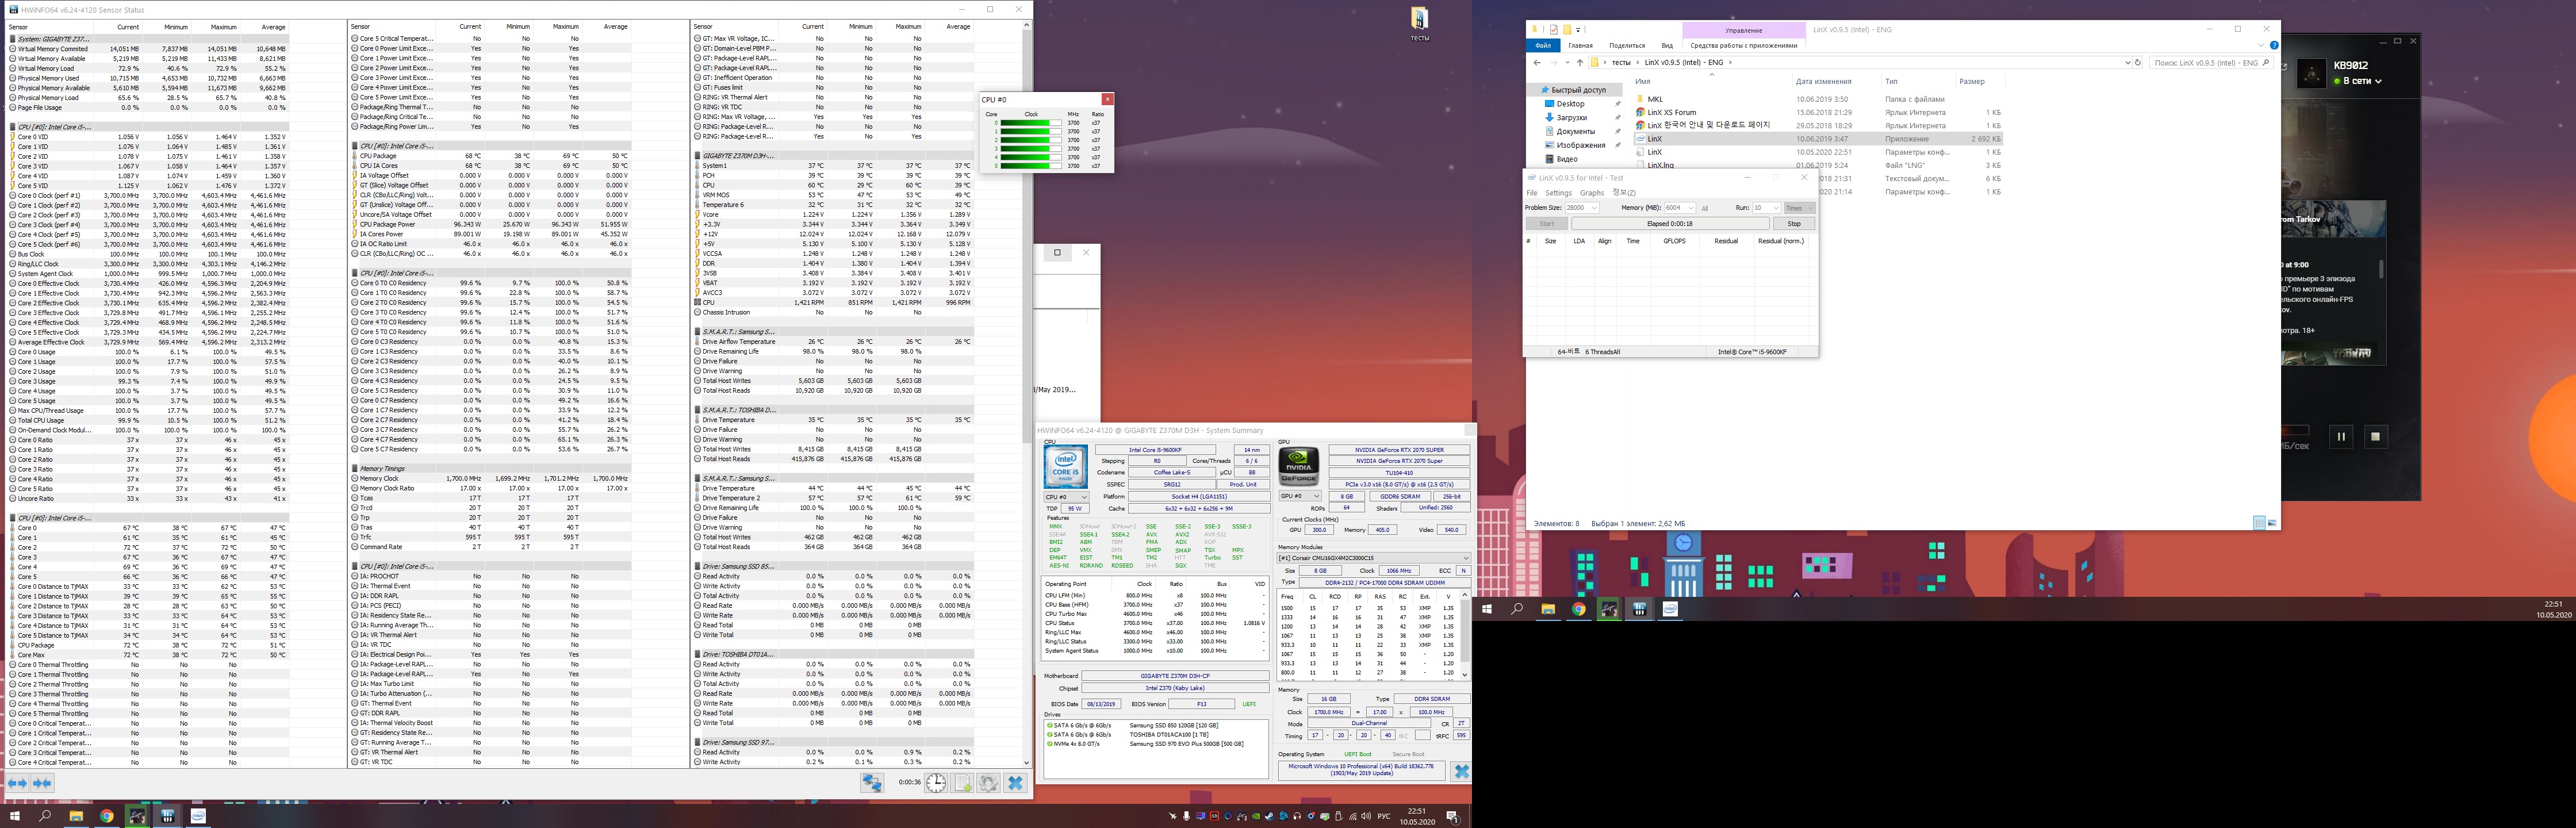Open the CPU #0 selector dropdown
The height and width of the screenshot is (828, 2576).
coord(1066,497)
